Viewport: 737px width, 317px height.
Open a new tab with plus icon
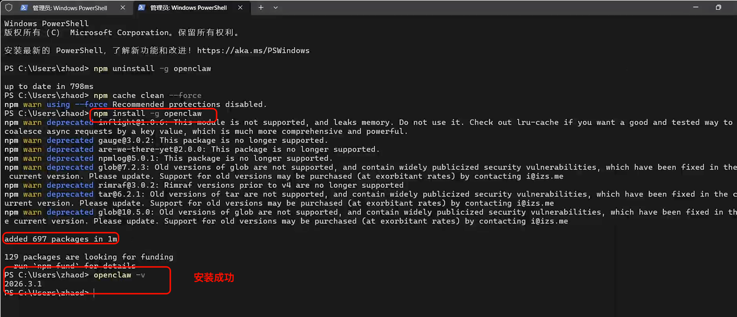261,7
